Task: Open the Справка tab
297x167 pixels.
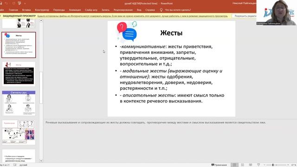Action: click(x=150, y=10)
